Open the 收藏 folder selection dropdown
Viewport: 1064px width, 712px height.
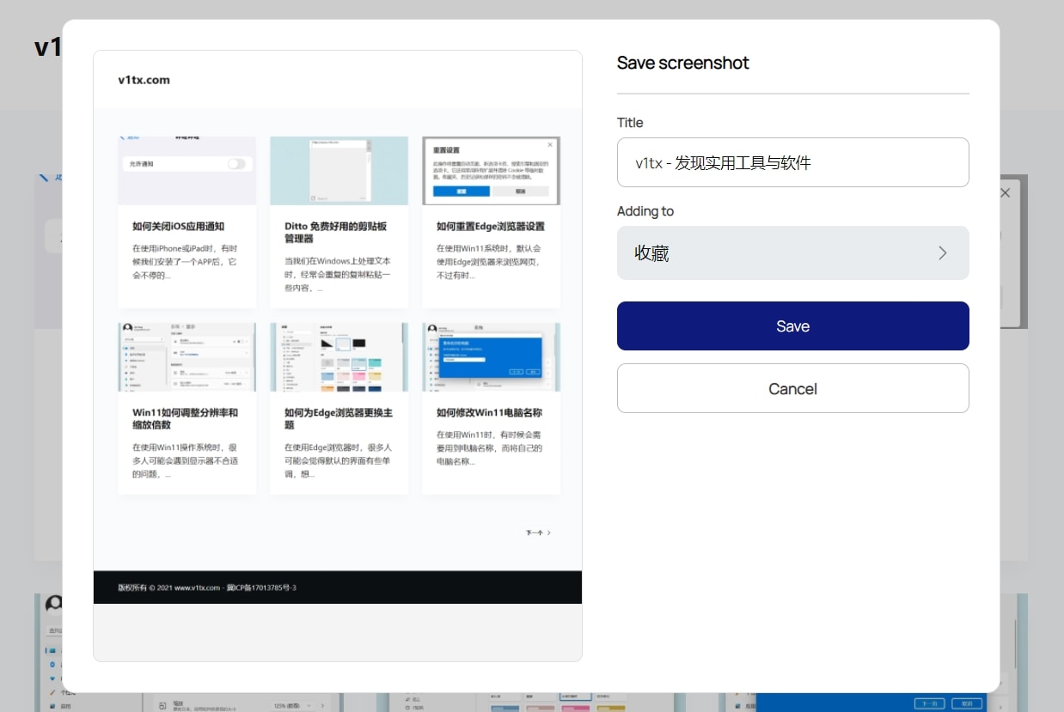tap(792, 253)
